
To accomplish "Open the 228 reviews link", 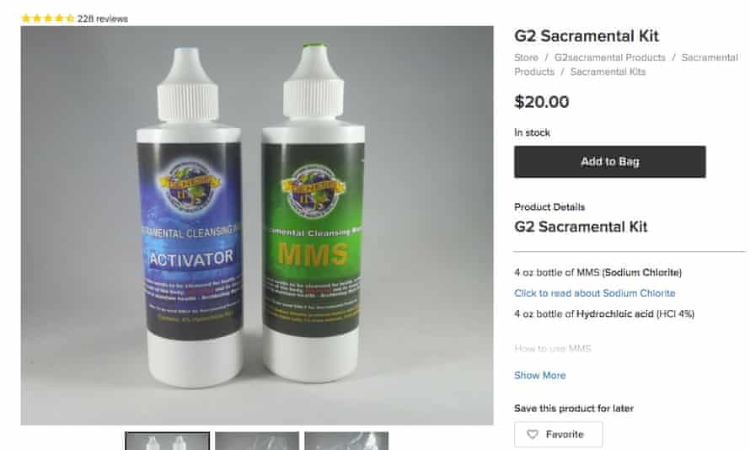I will click(x=102, y=19).
